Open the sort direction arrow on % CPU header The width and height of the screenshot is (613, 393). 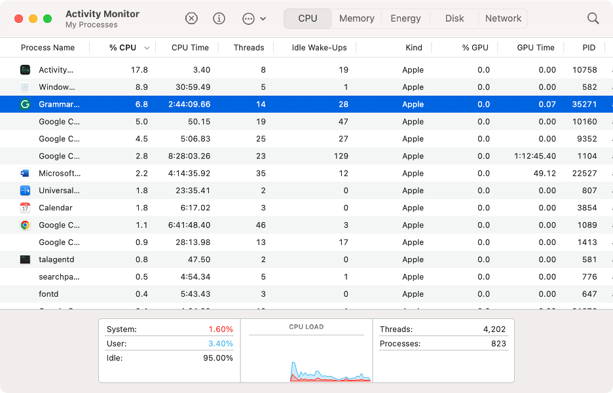click(x=147, y=47)
